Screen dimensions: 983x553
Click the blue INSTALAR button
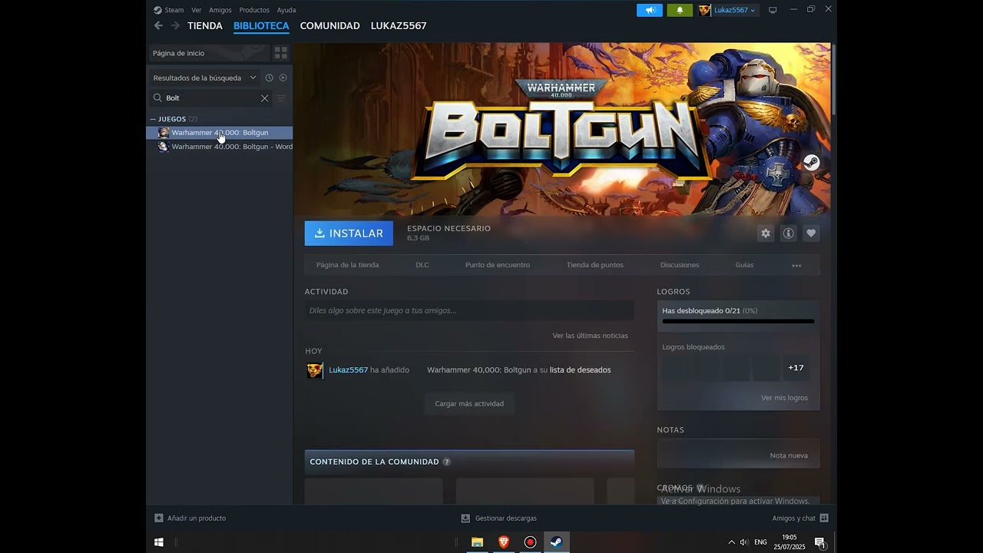click(349, 233)
